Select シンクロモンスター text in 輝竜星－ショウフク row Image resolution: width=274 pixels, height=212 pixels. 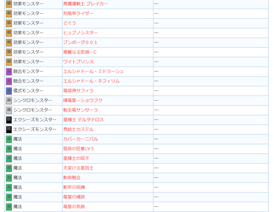coord(33,101)
